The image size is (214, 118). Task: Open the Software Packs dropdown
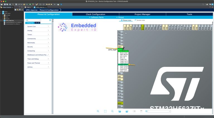[95, 17]
